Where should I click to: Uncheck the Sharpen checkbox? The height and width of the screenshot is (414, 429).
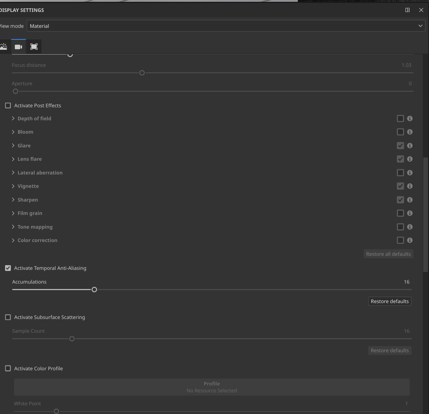400,200
